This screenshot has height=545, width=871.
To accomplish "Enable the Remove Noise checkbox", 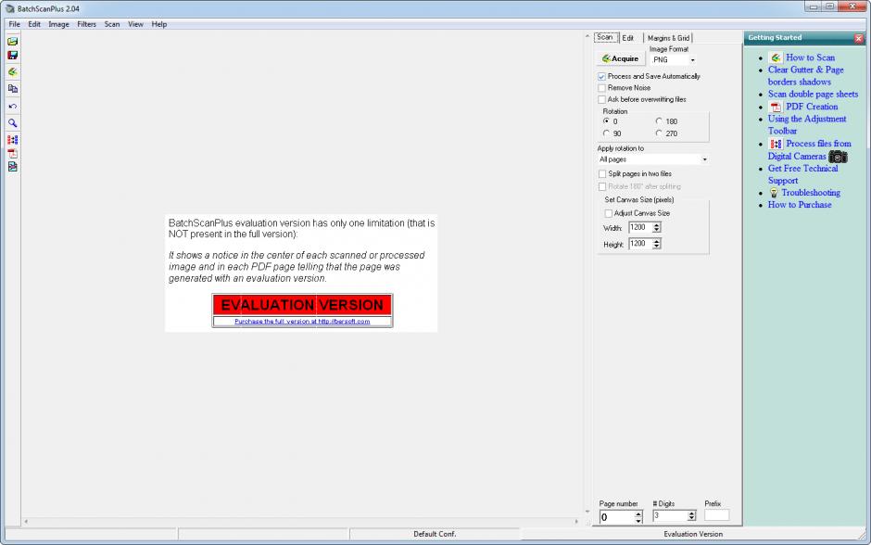I will (601, 88).
